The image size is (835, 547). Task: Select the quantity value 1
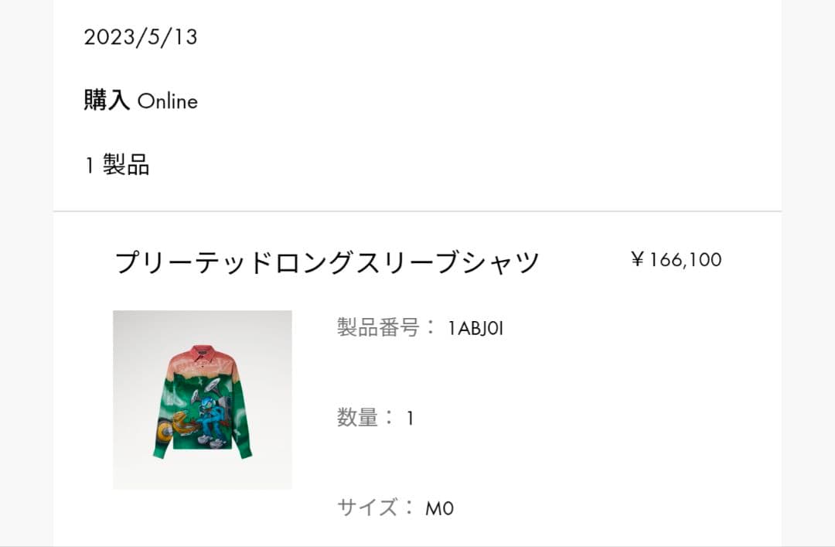pyautogui.click(x=411, y=419)
